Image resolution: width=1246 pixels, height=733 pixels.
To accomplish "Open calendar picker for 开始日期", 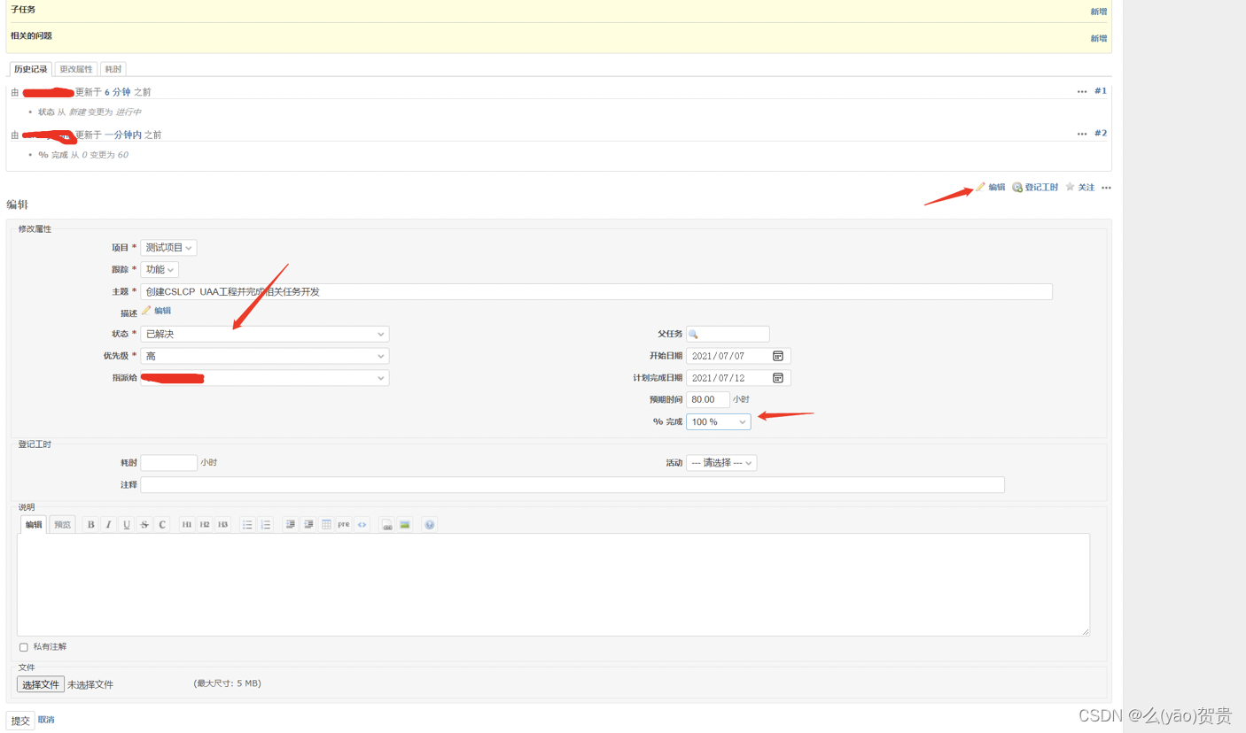I will pos(778,356).
